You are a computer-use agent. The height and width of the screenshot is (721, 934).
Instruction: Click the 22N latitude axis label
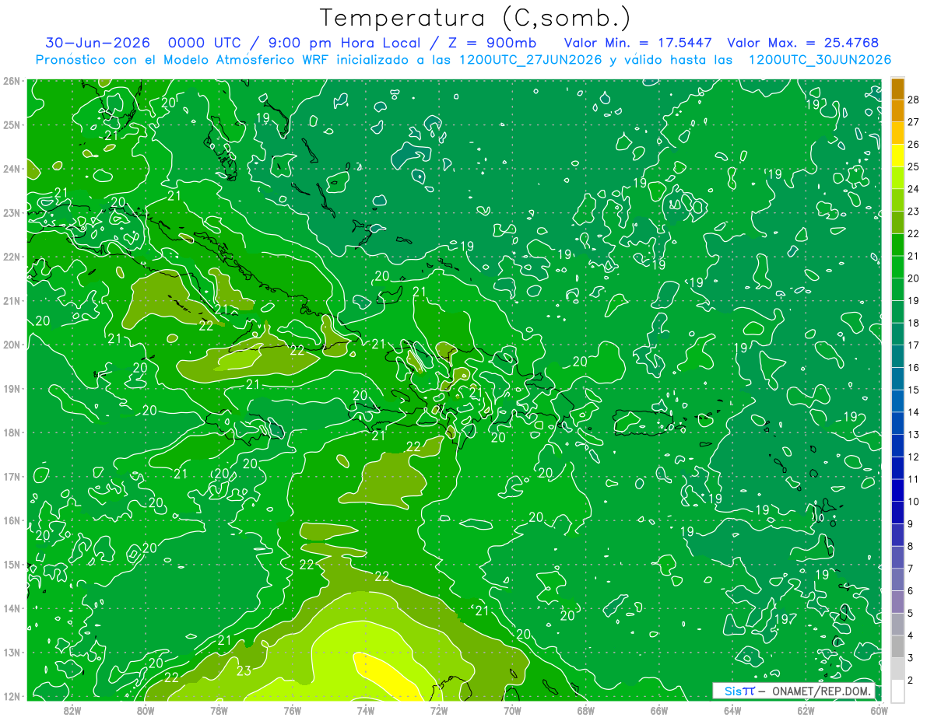click(x=12, y=257)
